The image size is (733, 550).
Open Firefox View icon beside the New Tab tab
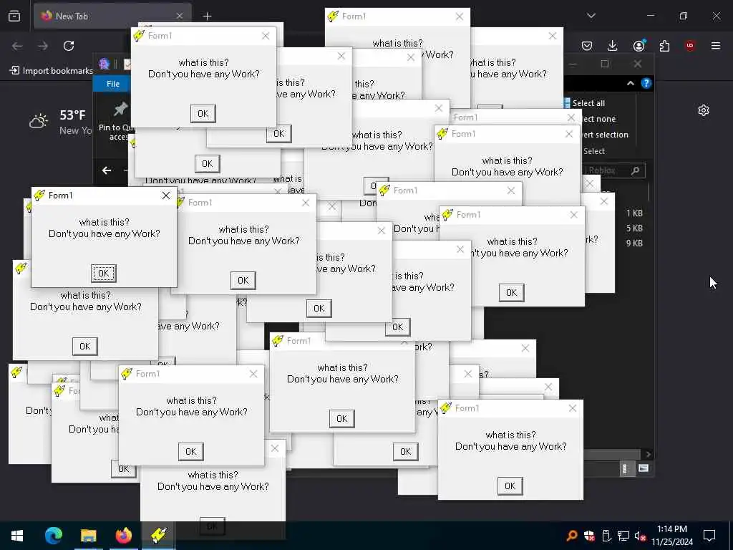[x=14, y=16]
